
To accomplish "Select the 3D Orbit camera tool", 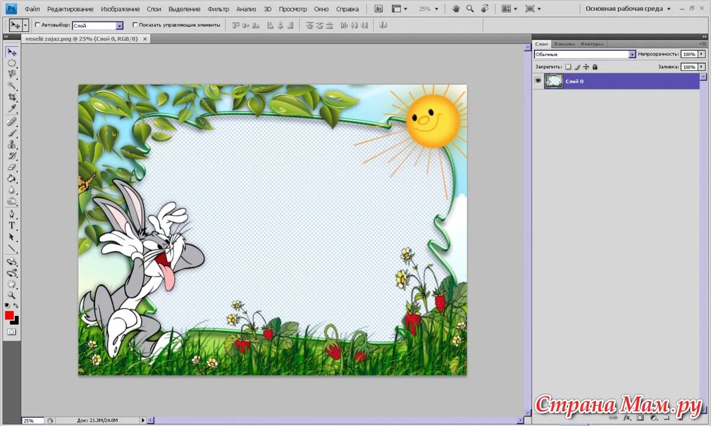I will [12, 273].
